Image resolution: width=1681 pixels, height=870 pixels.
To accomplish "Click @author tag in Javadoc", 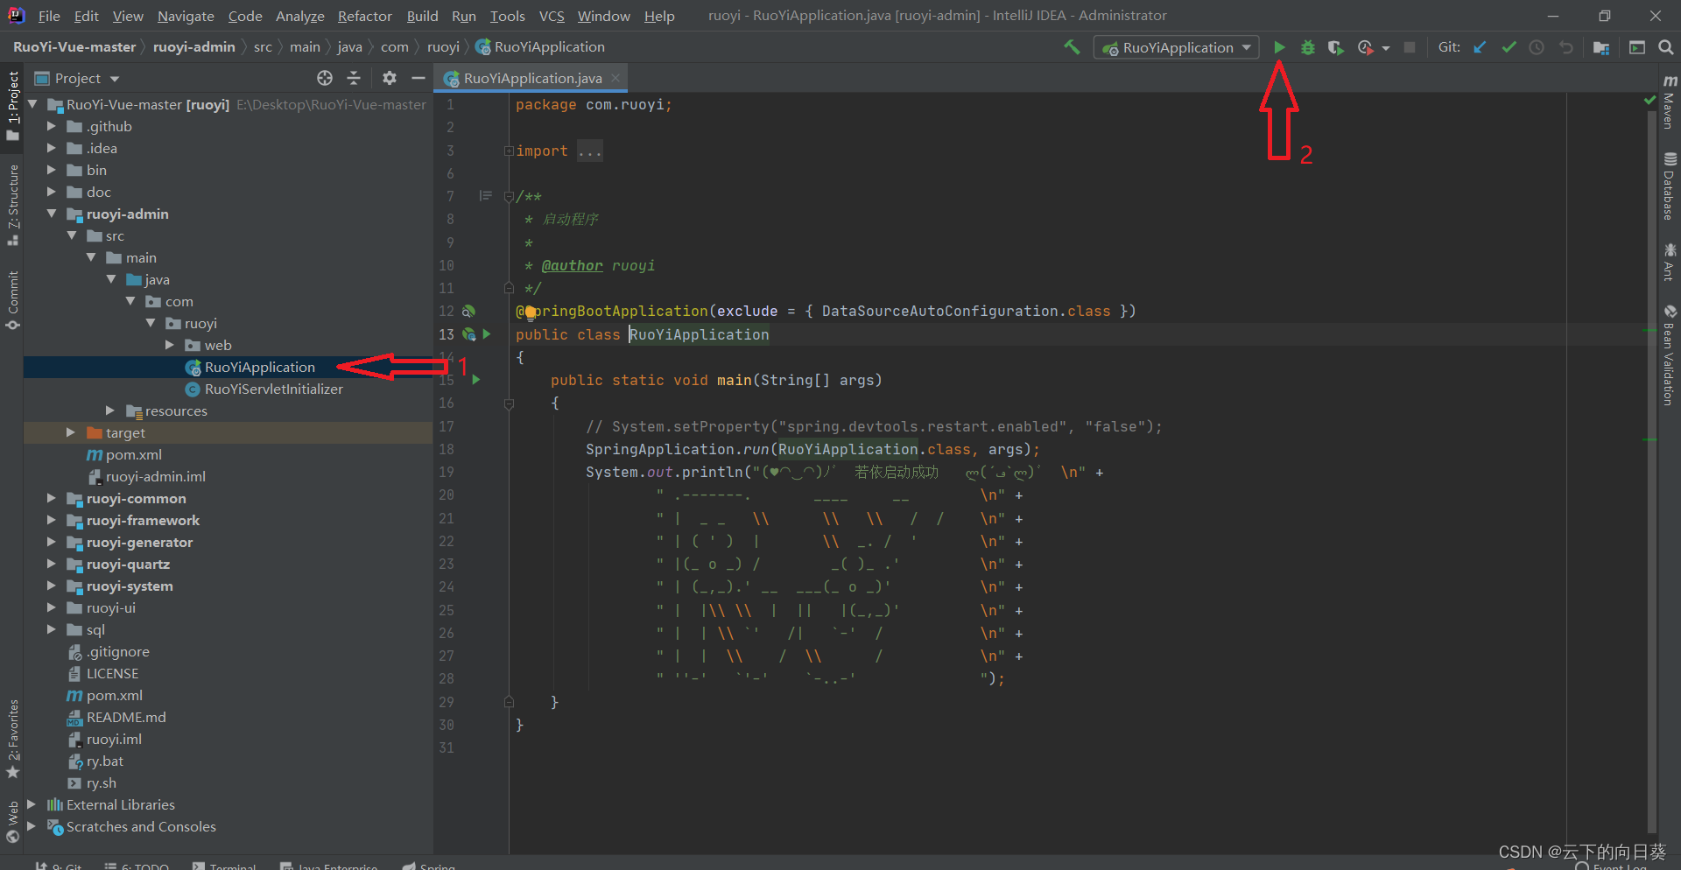I will tap(572, 265).
